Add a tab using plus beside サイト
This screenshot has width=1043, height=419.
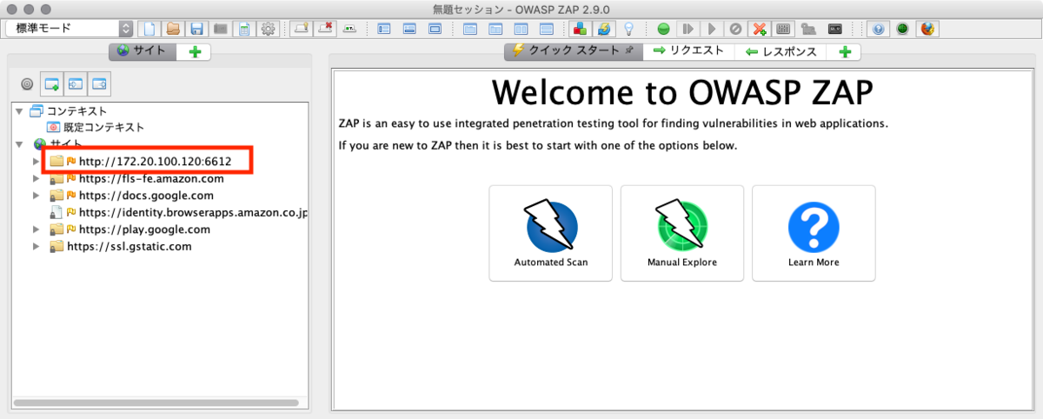194,51
